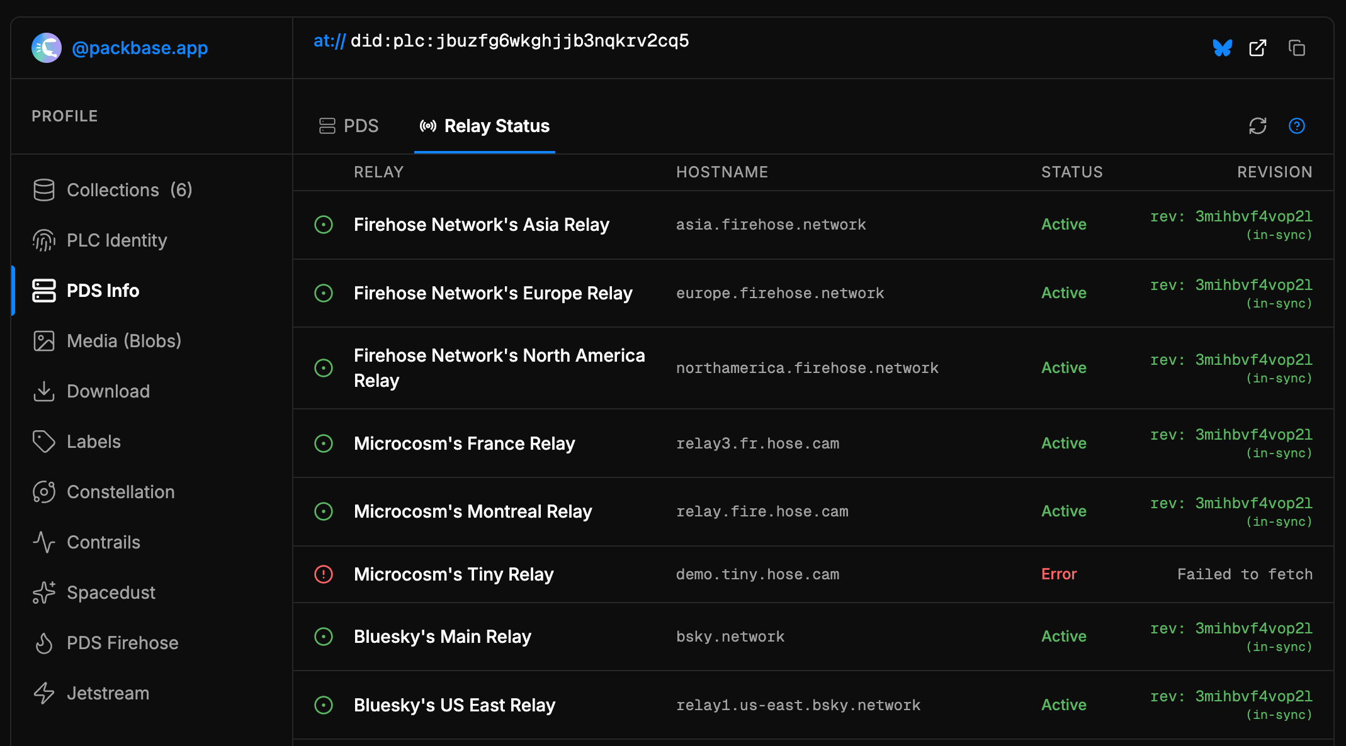Select Firehose Network's North America Relay name
This screenshot has width=1346, height=746.
point(499,368)
